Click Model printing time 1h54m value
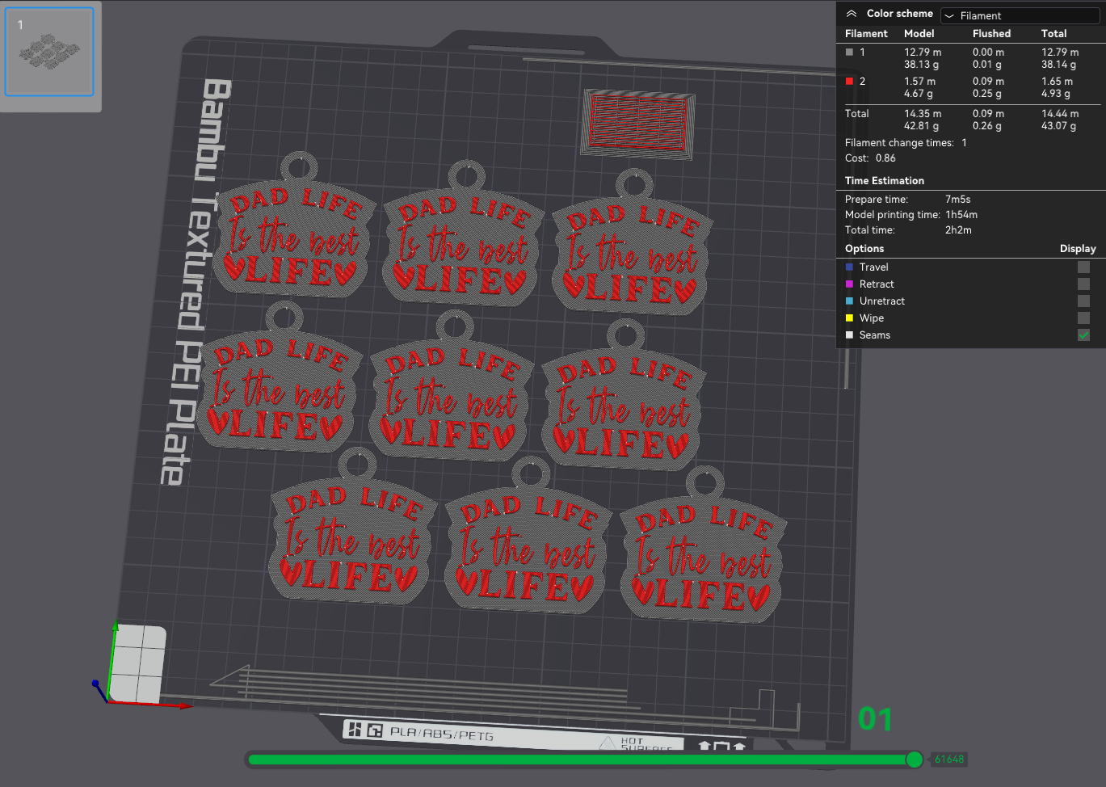Viewport: 1106px width, 787px height. click(961, 214)
